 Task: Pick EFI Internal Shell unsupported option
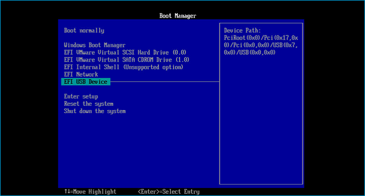click(x=124, y=67)
